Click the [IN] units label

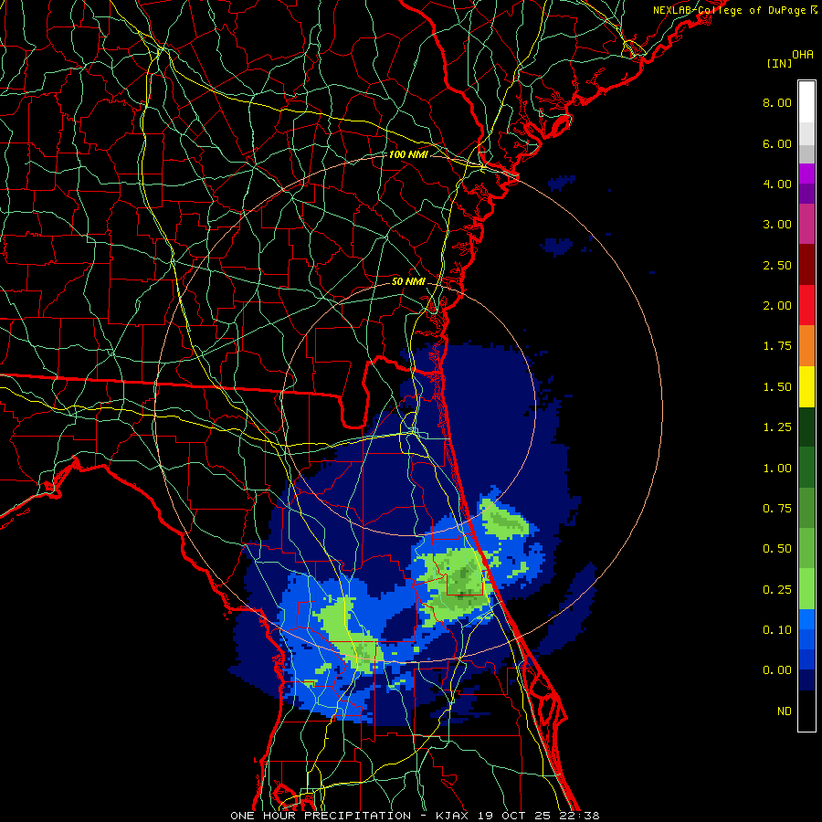(780, 63)
